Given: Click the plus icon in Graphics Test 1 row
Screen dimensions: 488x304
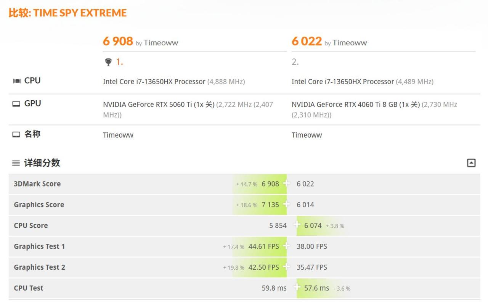Looking at the screenshot, I should [287, 246].
